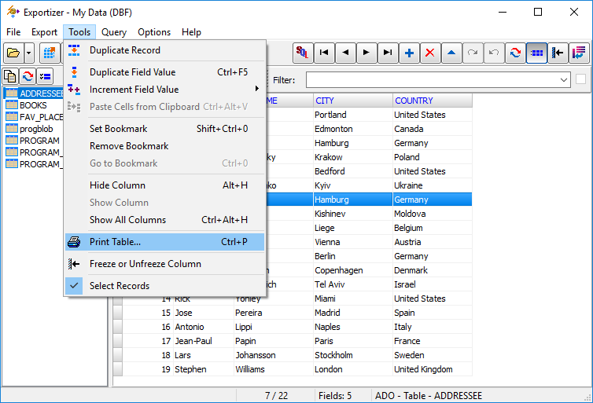Viewport: 593px width, 403px height.
Task: Open the Filter combo box dropdown arrow
Action: [563, 80]
